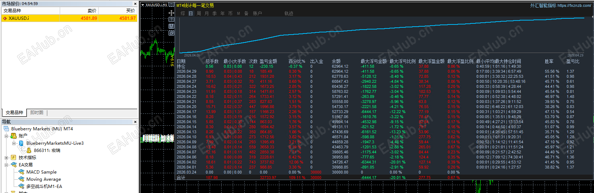This screenshot has width=594, height=193.
Task: Select the 周 weekly statistics tab
Action: [198, 13]
